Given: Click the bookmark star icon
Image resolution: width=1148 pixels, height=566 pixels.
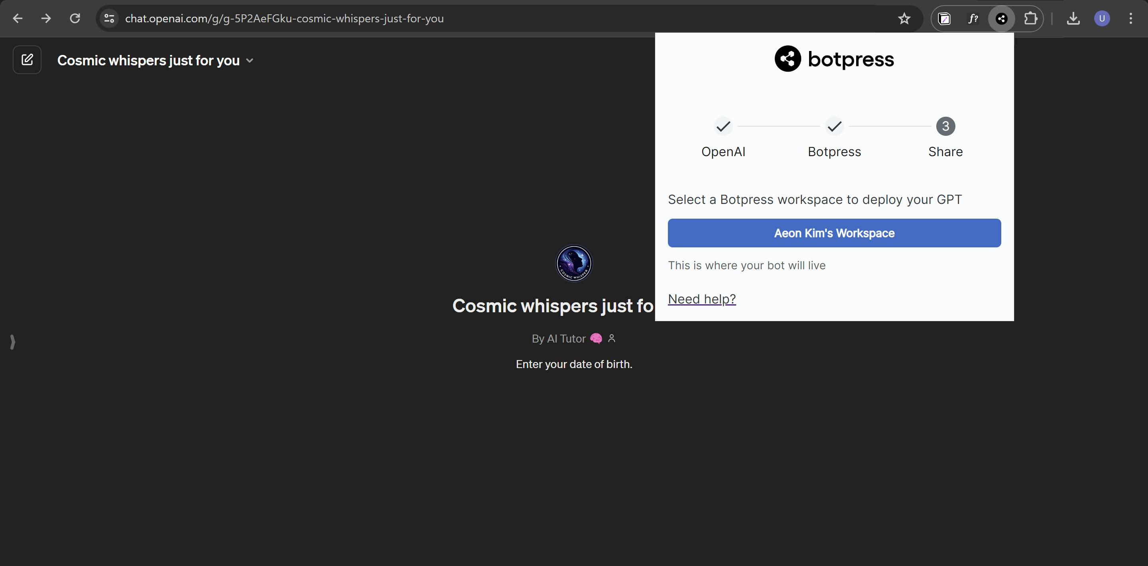Looking at the screenshot, I should tap(904, 19).
